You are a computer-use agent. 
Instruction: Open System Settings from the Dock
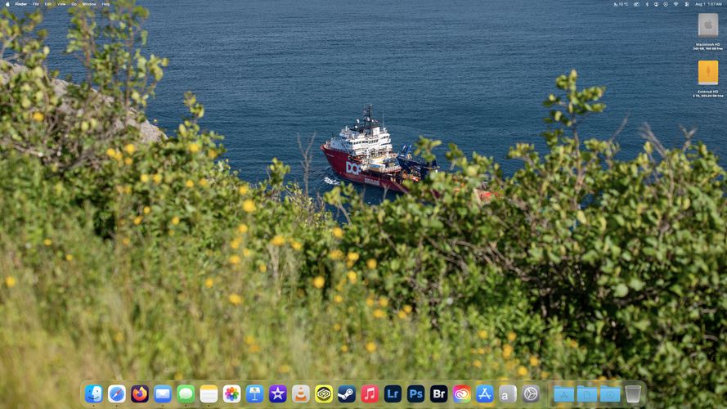pos(531,394)
